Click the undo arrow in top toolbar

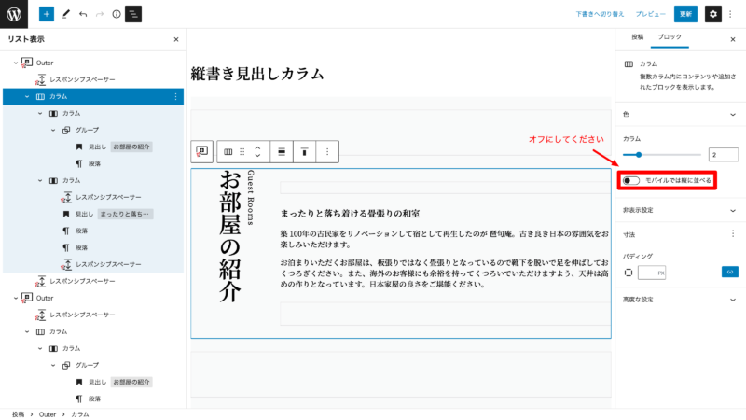(82, 15)
